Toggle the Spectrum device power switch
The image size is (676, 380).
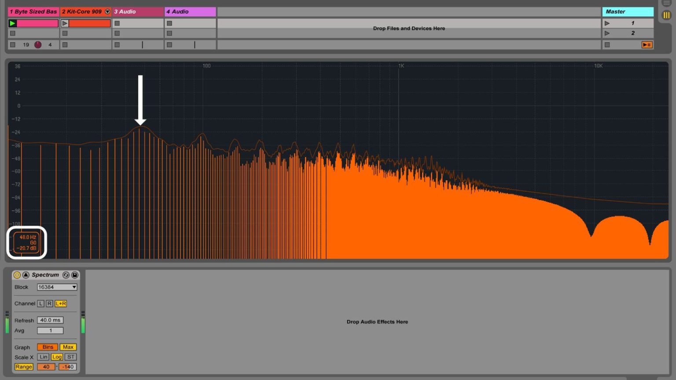coord(17,275)
